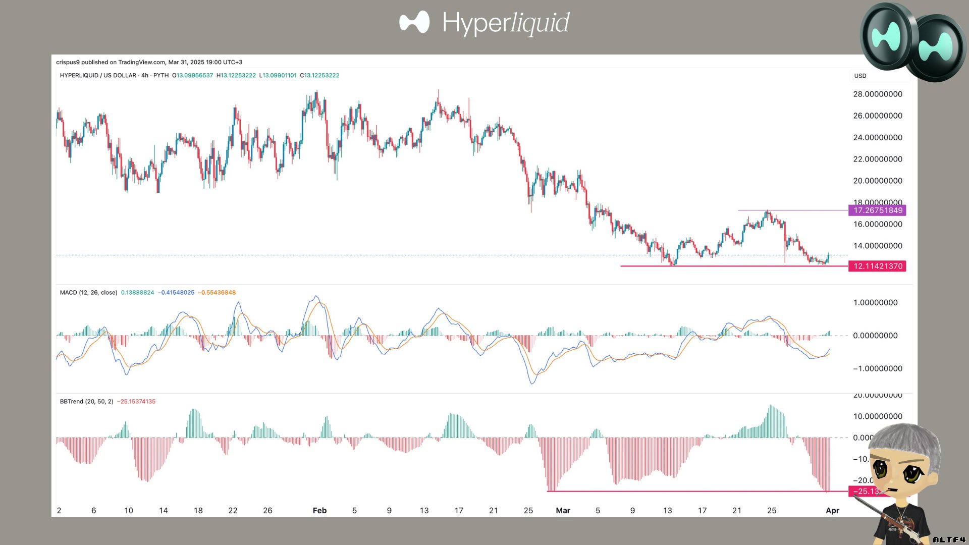Click the date label 22 on the time axis

pos(233,511)
